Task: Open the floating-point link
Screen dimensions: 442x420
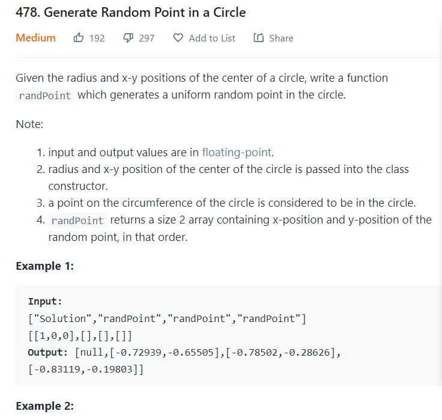Action: click(x=237, y=152)
